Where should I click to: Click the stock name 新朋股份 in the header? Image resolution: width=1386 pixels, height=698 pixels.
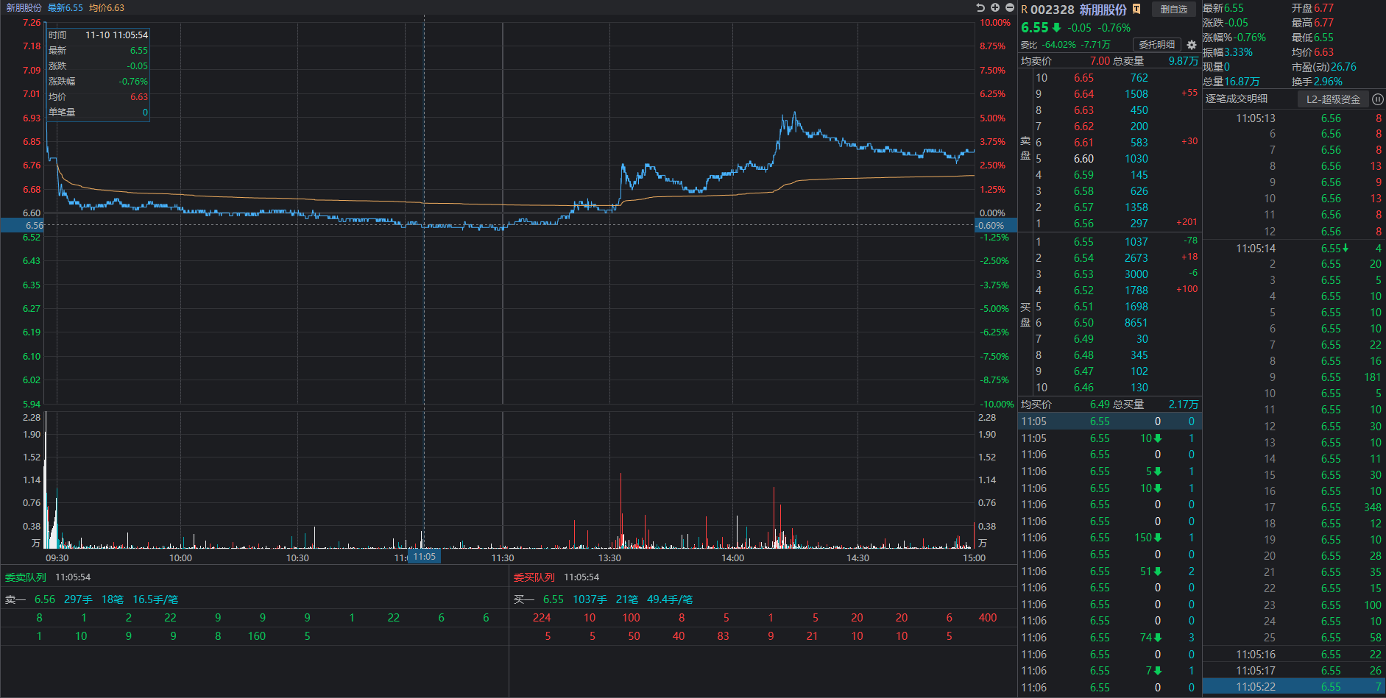coord(1103,10)
